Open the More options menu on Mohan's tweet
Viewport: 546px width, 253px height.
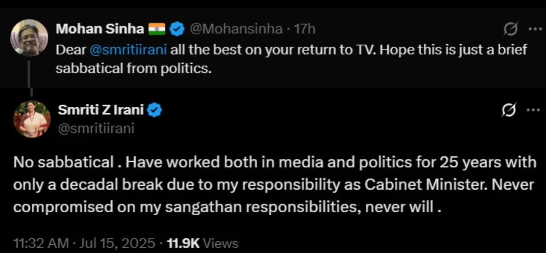coord(534,29)
